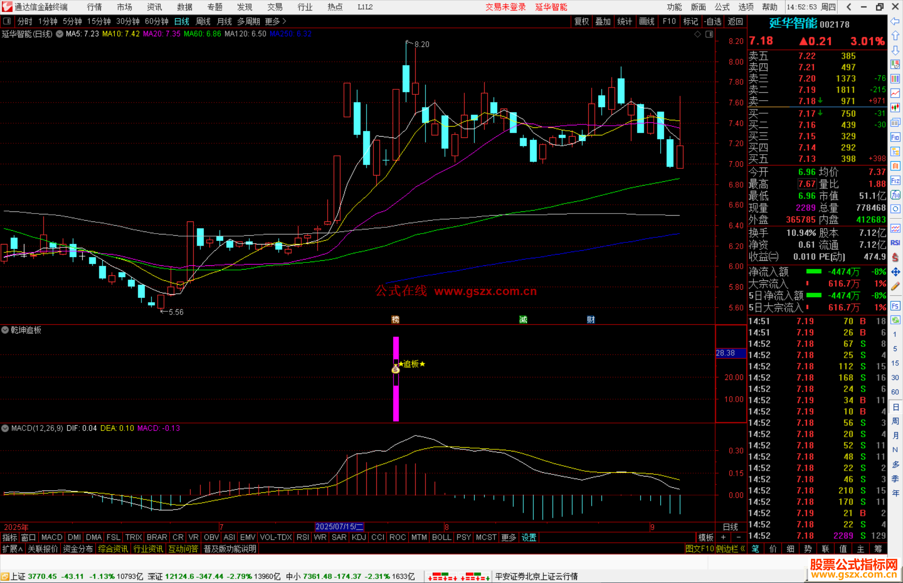
Task: Expand the 扩展 panel at bottom left
Action: coord(13,549)
